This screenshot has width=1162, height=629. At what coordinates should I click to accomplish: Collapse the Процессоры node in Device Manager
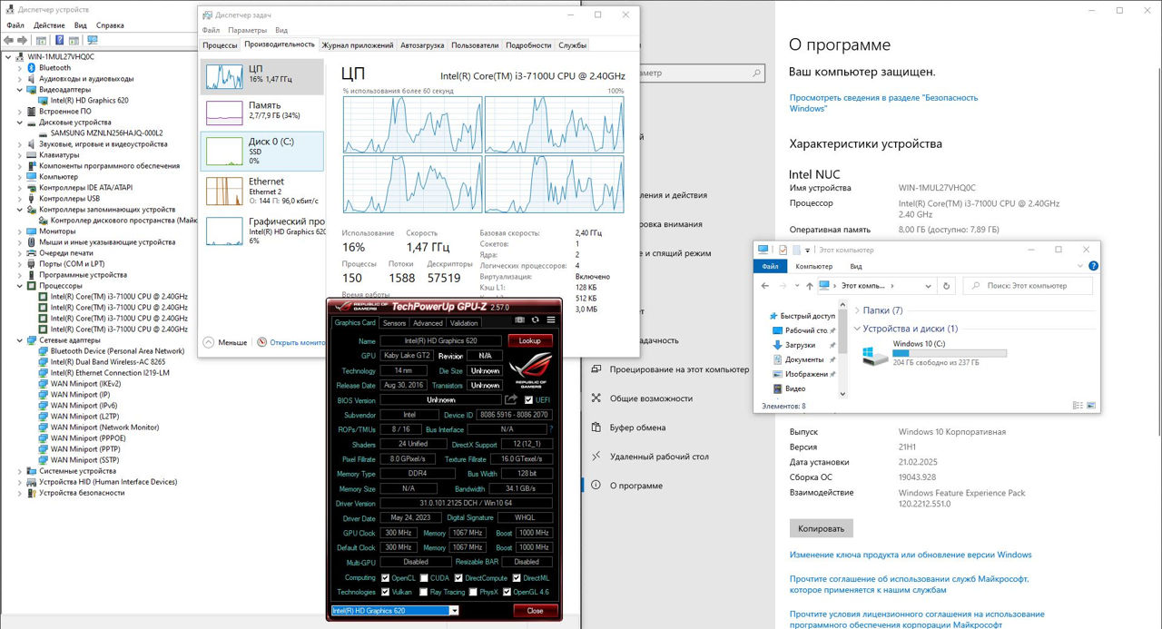point(21,286)
